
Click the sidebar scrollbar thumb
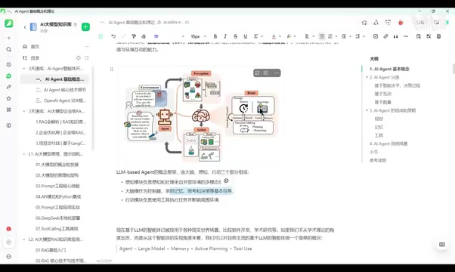coord(93,109)
